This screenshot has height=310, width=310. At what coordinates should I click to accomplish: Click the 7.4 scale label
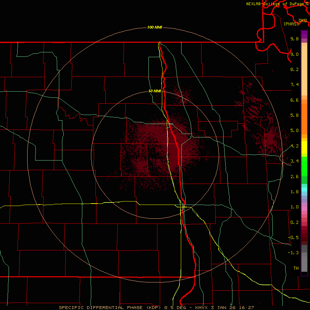coord(294,85)
